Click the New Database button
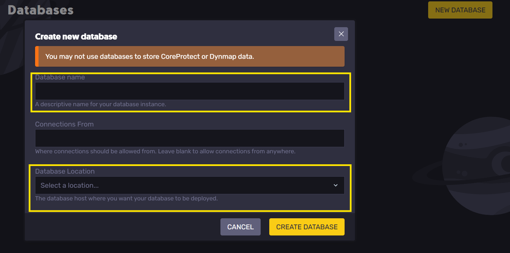Viewport: 510px width, 253px height. click(460, 10)
